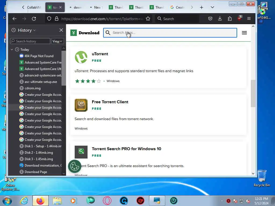Open Windows Explorer folder in taskbar
275x206 pixels.
(x=57, y=201)
